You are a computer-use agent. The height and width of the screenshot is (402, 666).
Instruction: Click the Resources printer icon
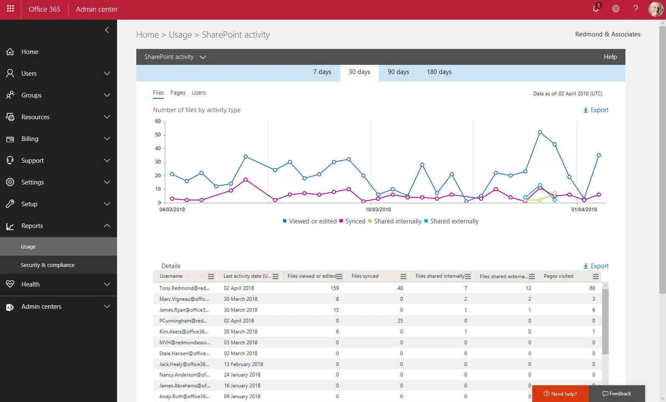[10, 117]
